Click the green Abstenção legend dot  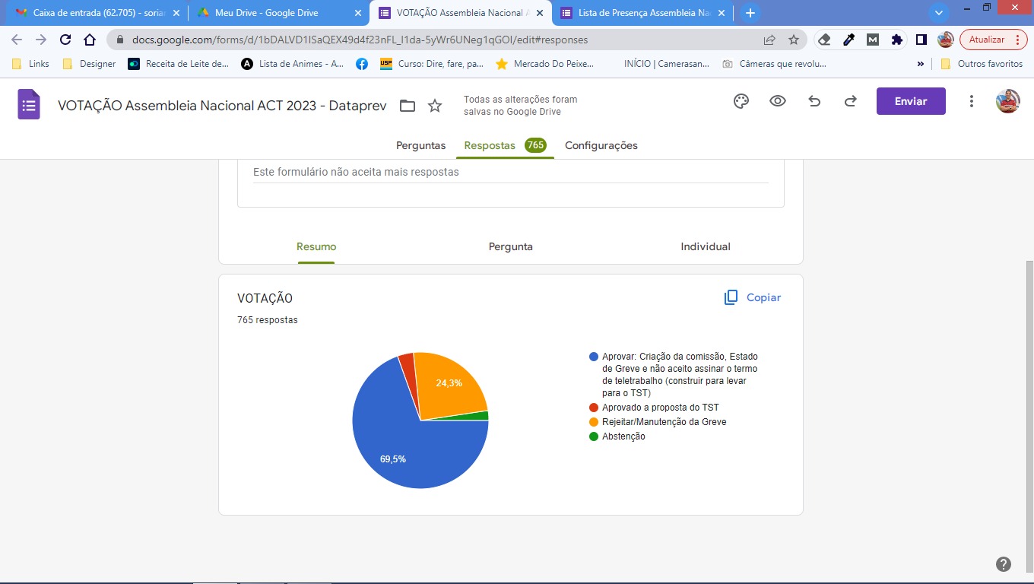point(594,436)
